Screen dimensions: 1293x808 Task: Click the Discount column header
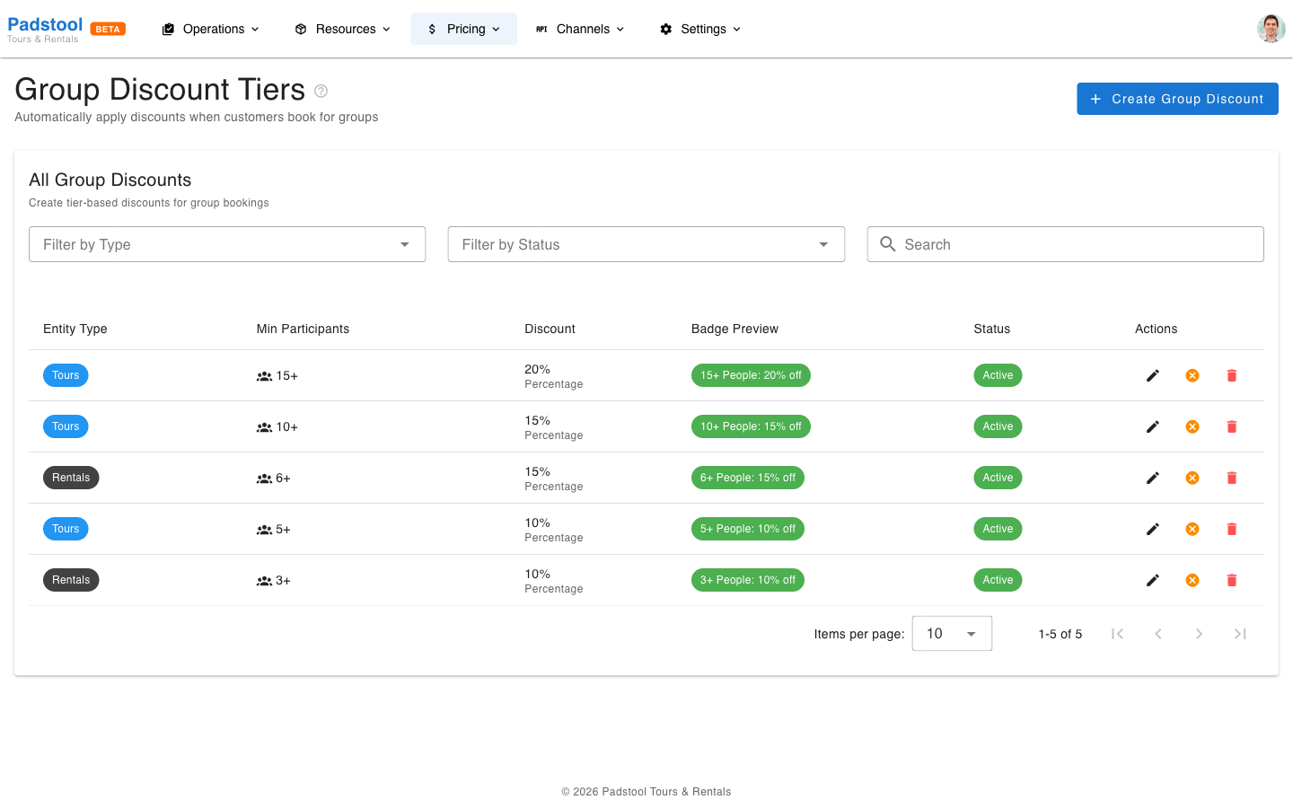550,329
